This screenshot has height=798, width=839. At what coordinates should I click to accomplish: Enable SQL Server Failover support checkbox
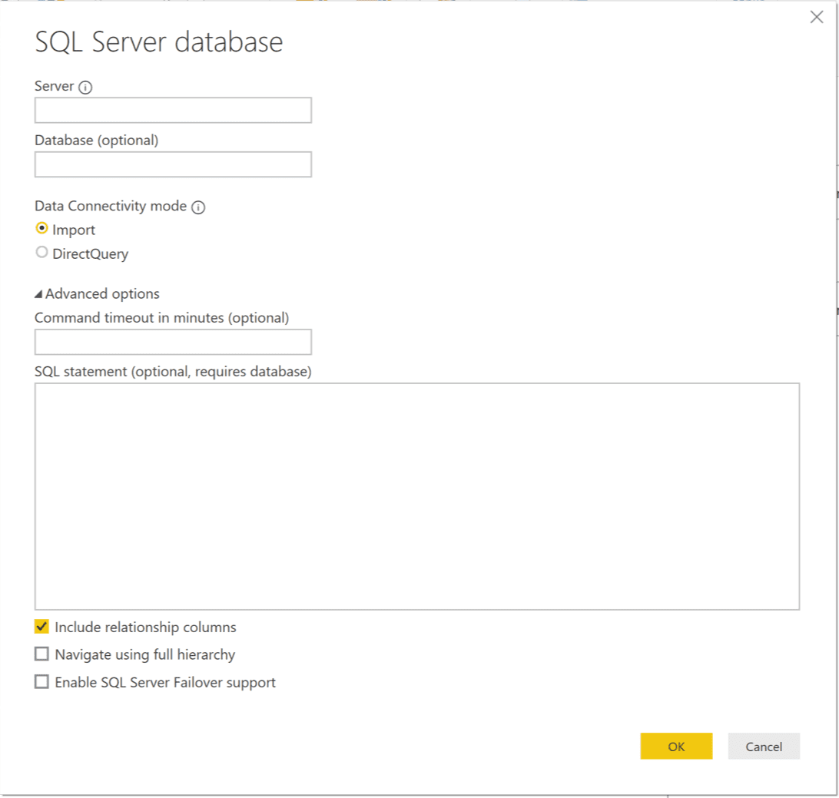[x=41, y=681]
